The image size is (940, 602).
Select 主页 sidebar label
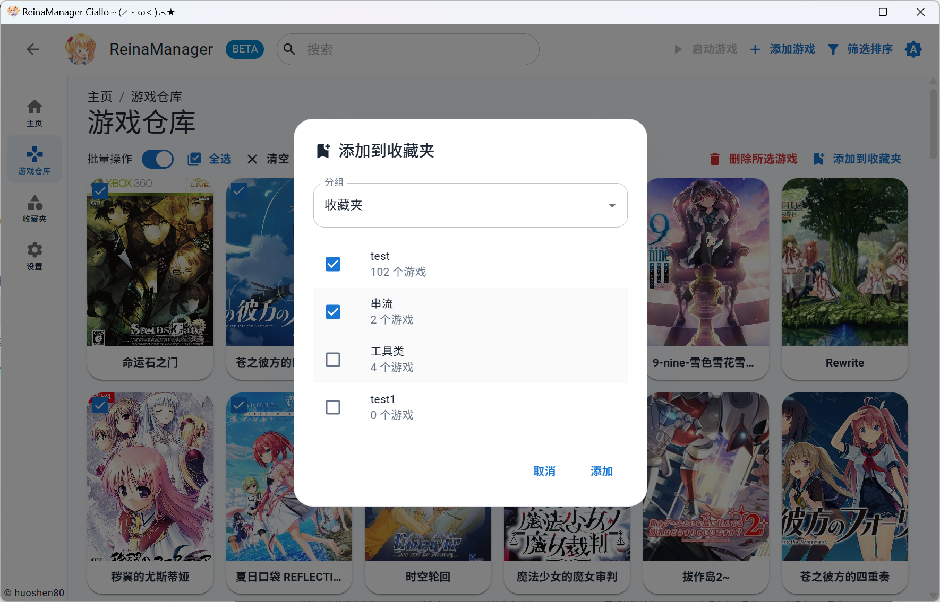(x=35, y=124)
